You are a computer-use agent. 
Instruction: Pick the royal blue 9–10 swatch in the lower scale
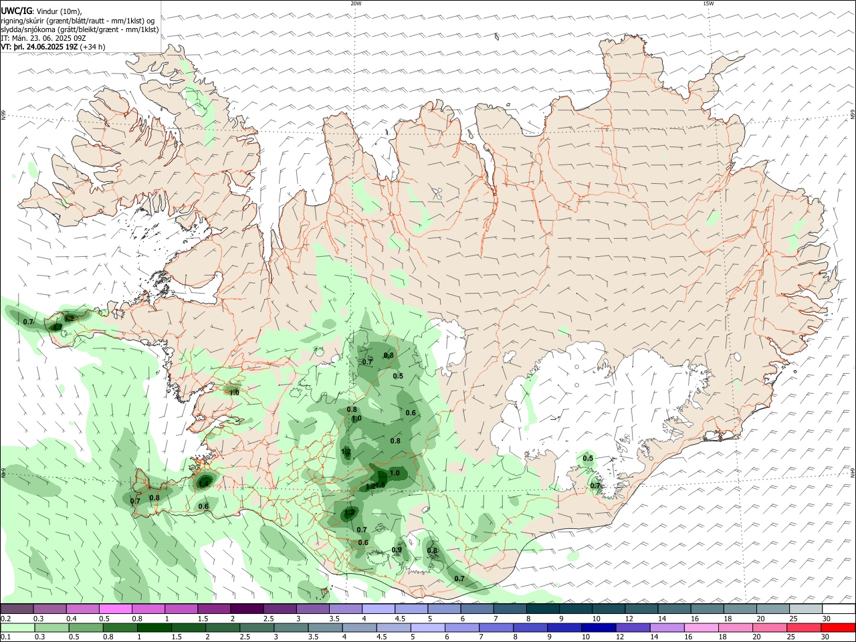[564, 628]
